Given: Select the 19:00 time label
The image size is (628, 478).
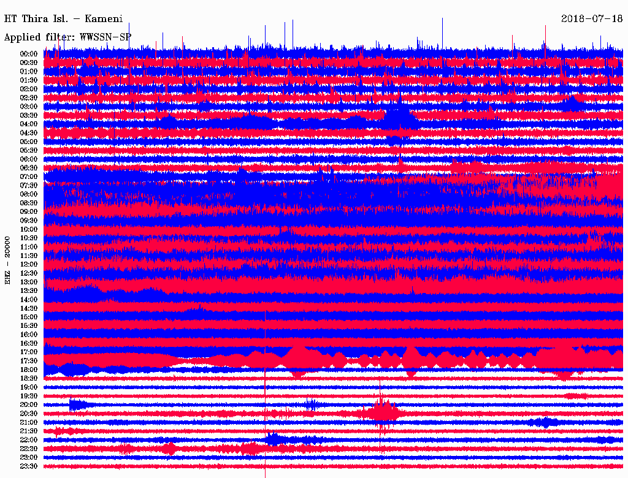Looking at the screenshot, I should (x=29, y=387).
